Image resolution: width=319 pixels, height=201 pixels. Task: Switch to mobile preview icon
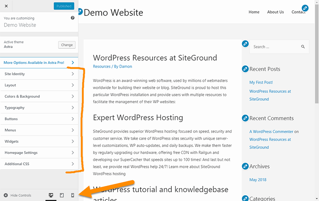(x=72, y=195)
